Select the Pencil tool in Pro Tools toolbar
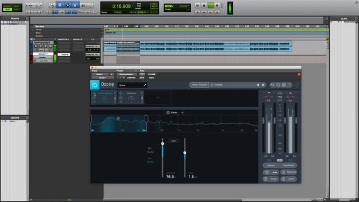Screen dimensions: 359x202 91,5
